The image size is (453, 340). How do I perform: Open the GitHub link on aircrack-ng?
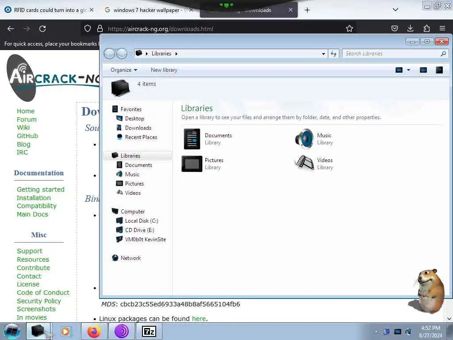click(27, 136)
